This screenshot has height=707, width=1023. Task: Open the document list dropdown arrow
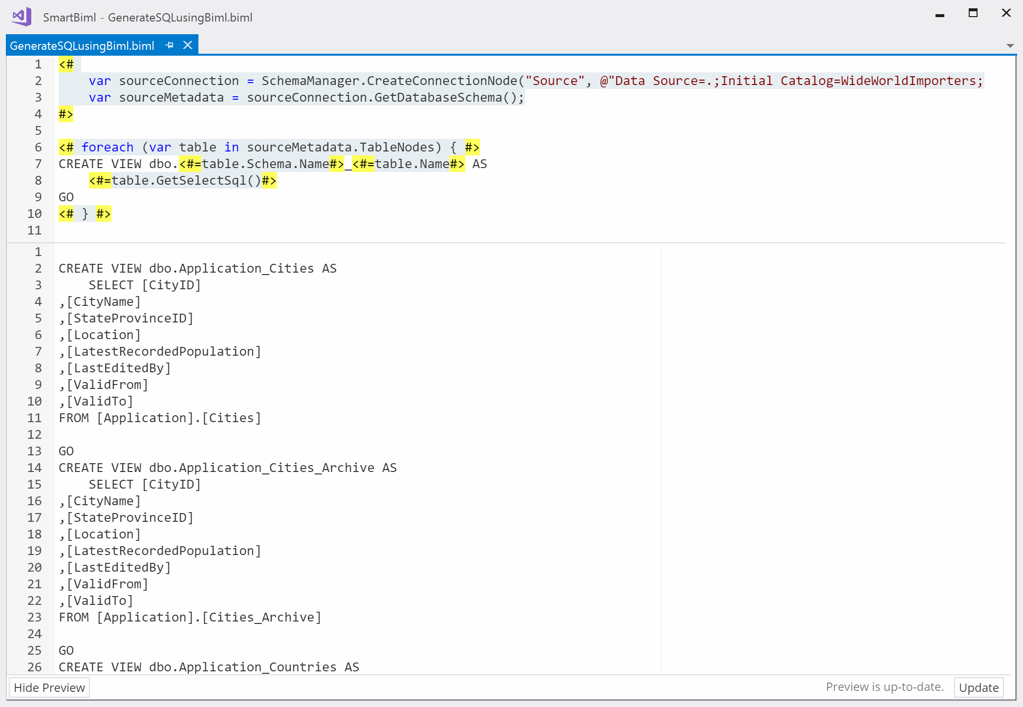click(1010, 45)
